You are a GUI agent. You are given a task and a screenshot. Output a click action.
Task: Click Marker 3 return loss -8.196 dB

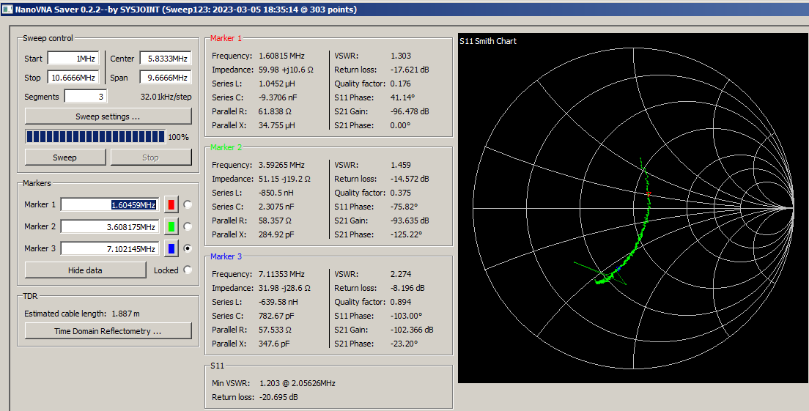click(x=407, y=288)
